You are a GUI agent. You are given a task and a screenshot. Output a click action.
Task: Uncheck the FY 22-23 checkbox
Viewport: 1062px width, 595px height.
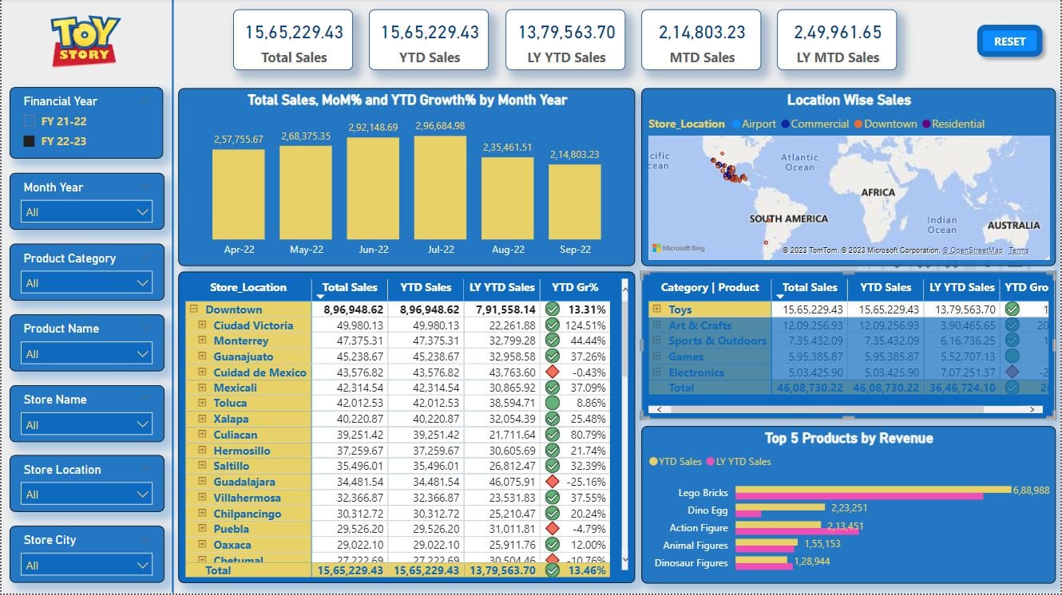[x=30, y=141]
